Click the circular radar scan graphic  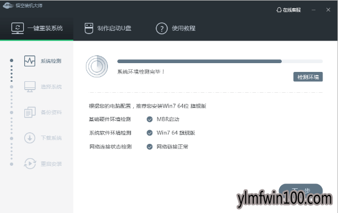click(97, 66)
